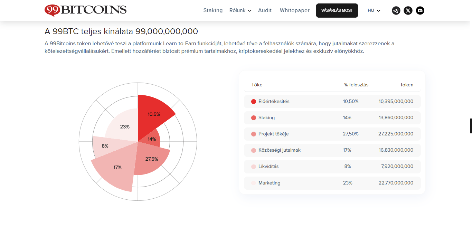Image resolution: width=472 pixels, height=227 pixels.
Task: Click the Staking label in the table
Action: point(266,118)
